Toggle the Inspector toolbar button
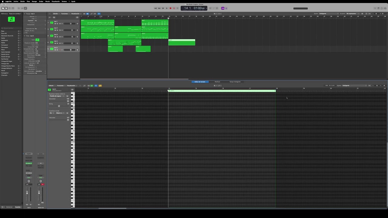This screenshot has width=388, height=218. pyautogui.click(x=6, y=8)
